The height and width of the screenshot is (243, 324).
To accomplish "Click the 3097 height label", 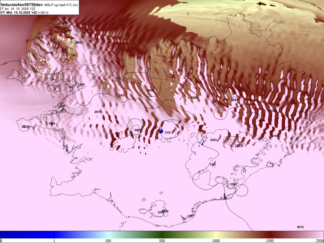I will tap(235, 100).
